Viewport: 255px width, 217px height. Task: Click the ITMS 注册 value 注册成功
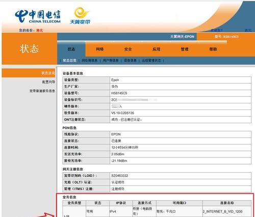pyautogui.click(x=118, y=189)
